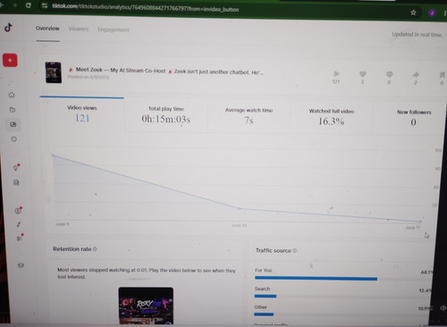Click the heart likes icon on the post
This screenshot has width=447, height=327.
coord(363,74)
